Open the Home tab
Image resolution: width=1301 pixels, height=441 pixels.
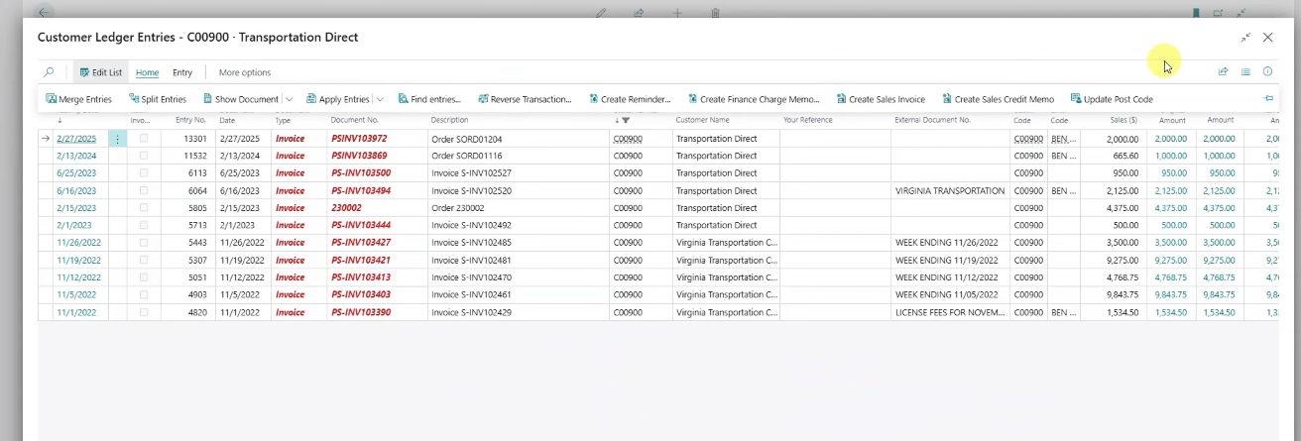click(x=147, y=72)
